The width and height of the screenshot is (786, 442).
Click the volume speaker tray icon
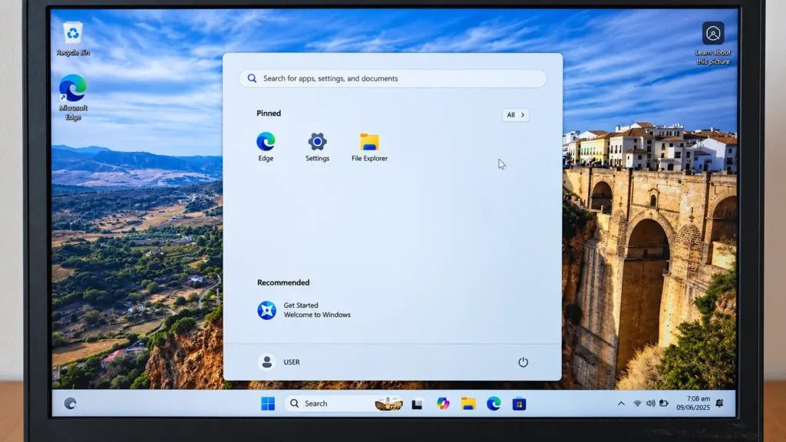651,404
